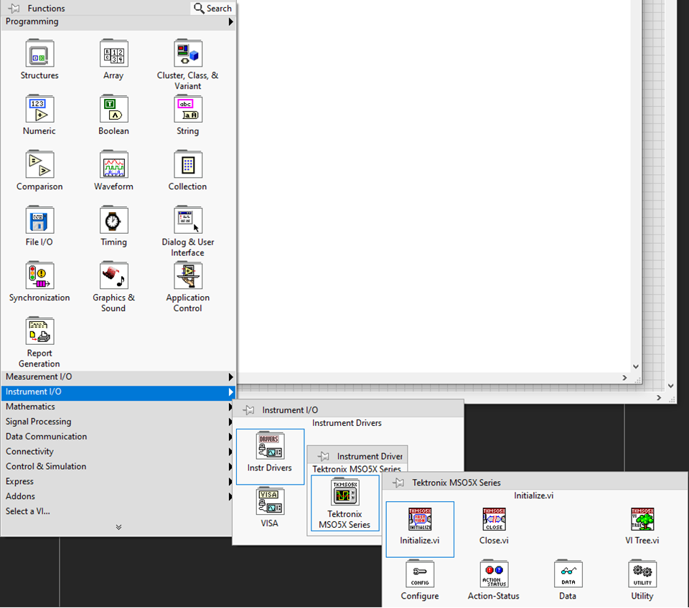
Task: Expand the Control & Simulation category arrow
Action: (x=230, y=467)
